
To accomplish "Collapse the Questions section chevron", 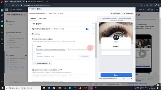I will [x=93, y=34].
